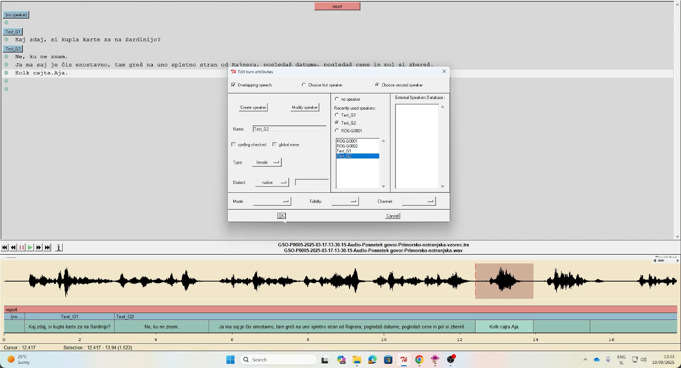
Task: Open the Type dropdown showing female
Action: coord(267,162)
